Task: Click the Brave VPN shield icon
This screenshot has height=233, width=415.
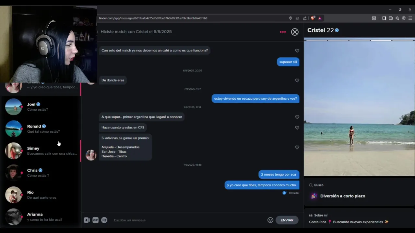Action: [404, 18]
